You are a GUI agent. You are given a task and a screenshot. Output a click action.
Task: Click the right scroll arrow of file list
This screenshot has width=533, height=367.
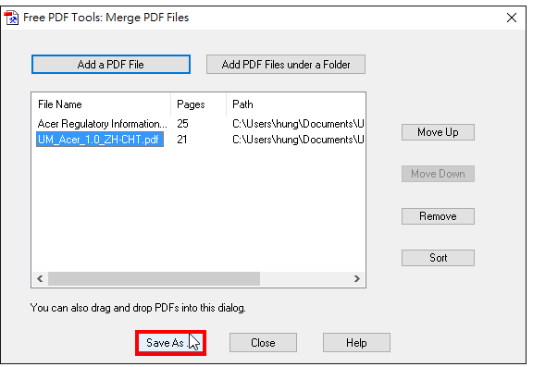pos(356,279)
